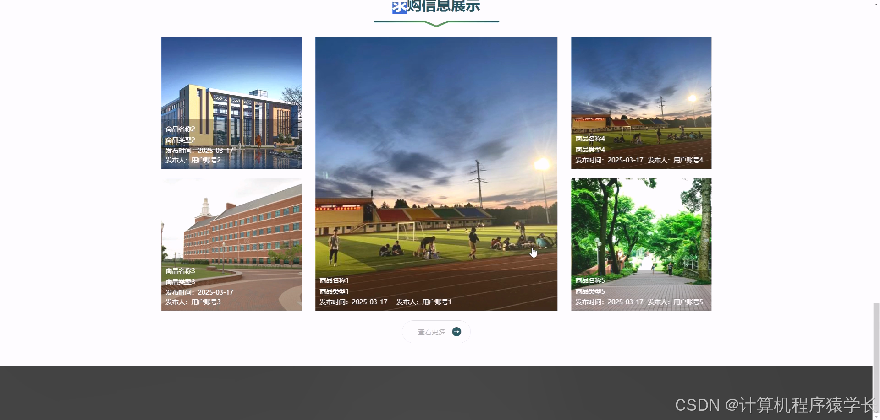Click the text 商品名称3
This screenshot has height=420, width=880.
click(x=180, y=271)
